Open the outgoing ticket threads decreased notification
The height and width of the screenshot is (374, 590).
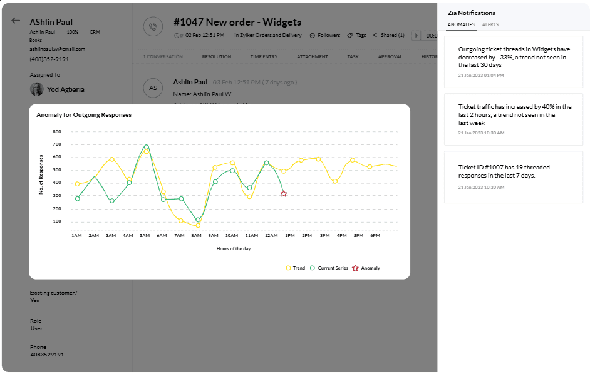coord(513,61)
